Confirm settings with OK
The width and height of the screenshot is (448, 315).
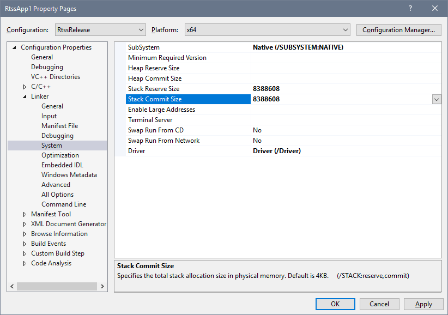(335, 304)
